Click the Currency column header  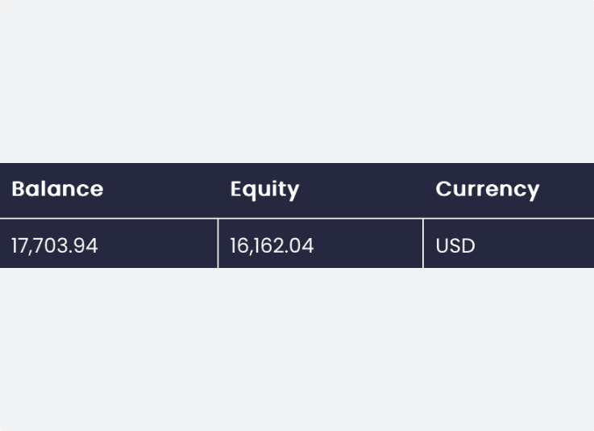click(x=487, y=189)
